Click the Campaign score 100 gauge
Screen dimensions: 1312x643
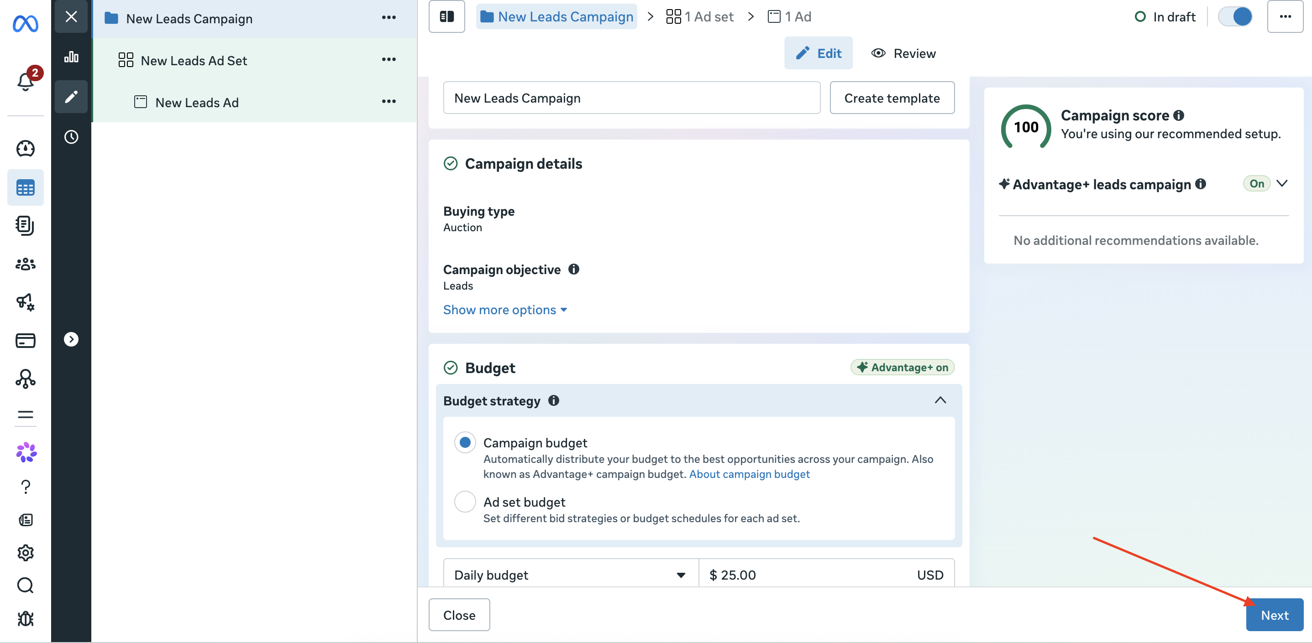tap(1026, 127)
